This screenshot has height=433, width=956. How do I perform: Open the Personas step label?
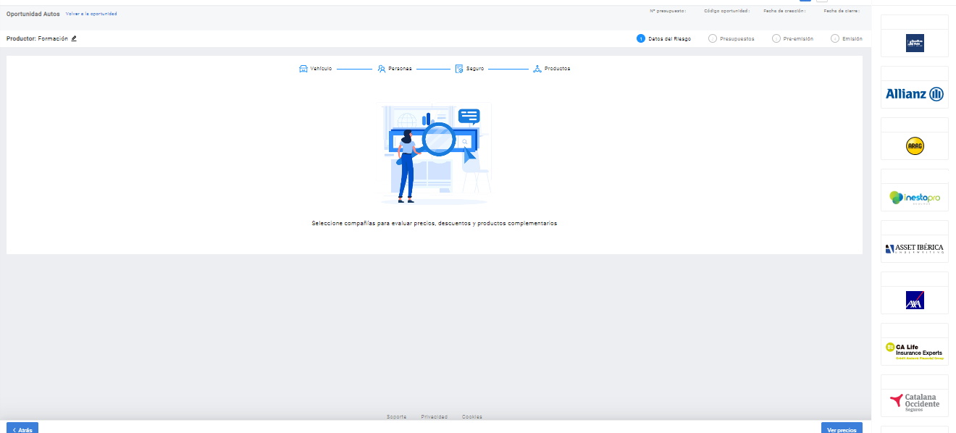point(400,69)
